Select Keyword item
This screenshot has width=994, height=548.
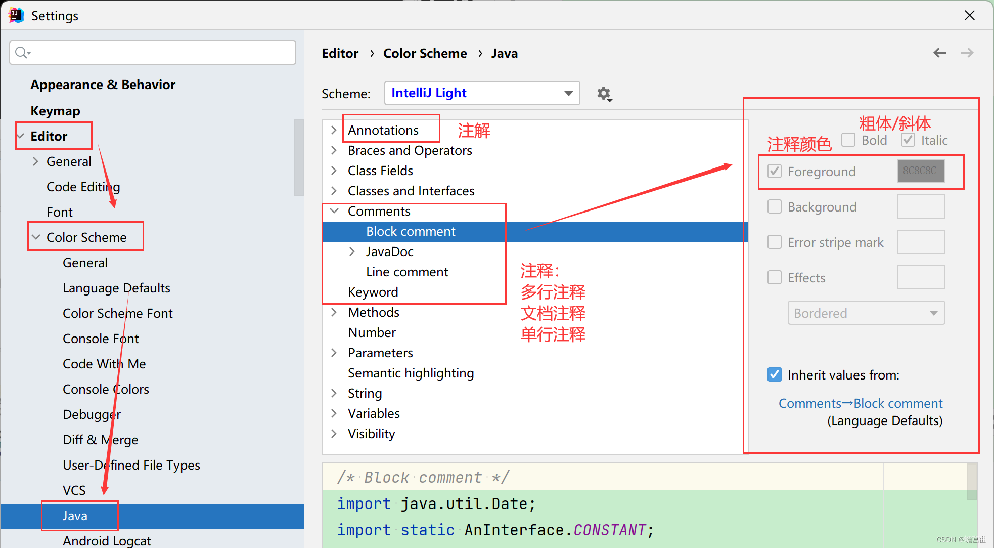[x=373, y=292]
